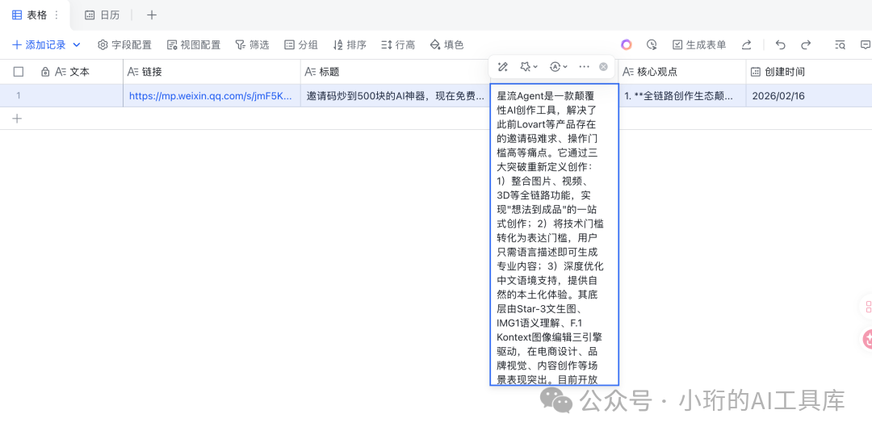Open 填色 fill color option
This screenshot has width=872, height=435.
pyautogui.click(x=447, y=45)
